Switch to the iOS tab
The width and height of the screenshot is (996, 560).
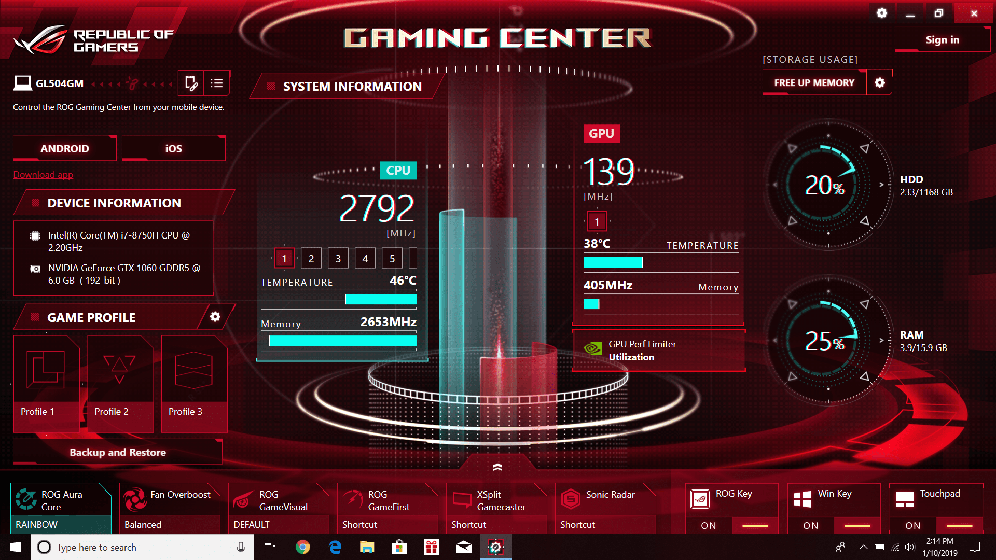click(x=172, y=148)
